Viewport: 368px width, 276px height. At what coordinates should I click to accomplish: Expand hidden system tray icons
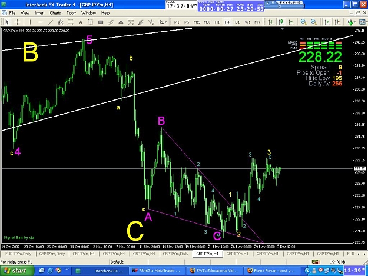click(307, 271)
